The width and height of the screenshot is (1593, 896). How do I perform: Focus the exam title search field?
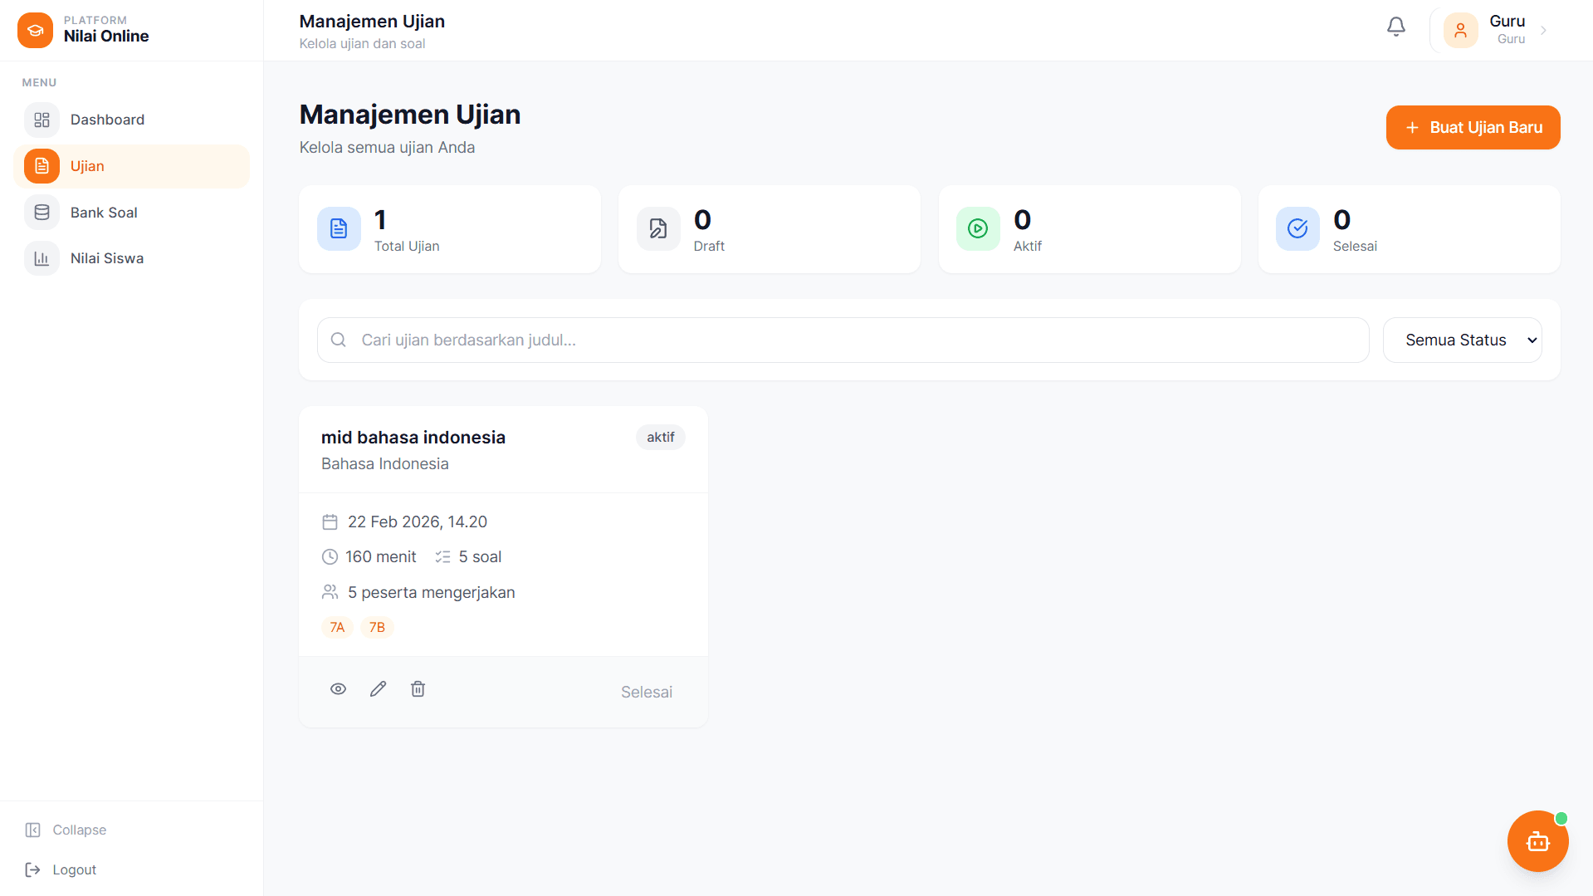coord(843,340)
